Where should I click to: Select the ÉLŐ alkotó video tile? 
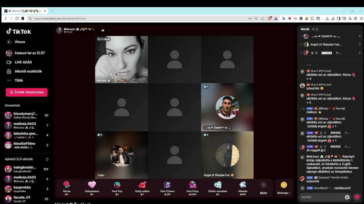point(121,59)
